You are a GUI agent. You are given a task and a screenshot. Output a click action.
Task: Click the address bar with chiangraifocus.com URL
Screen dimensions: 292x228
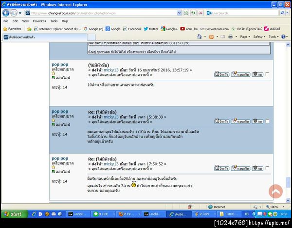coord(101,13)
